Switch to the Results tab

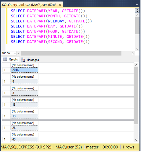(x=11, y=59)
